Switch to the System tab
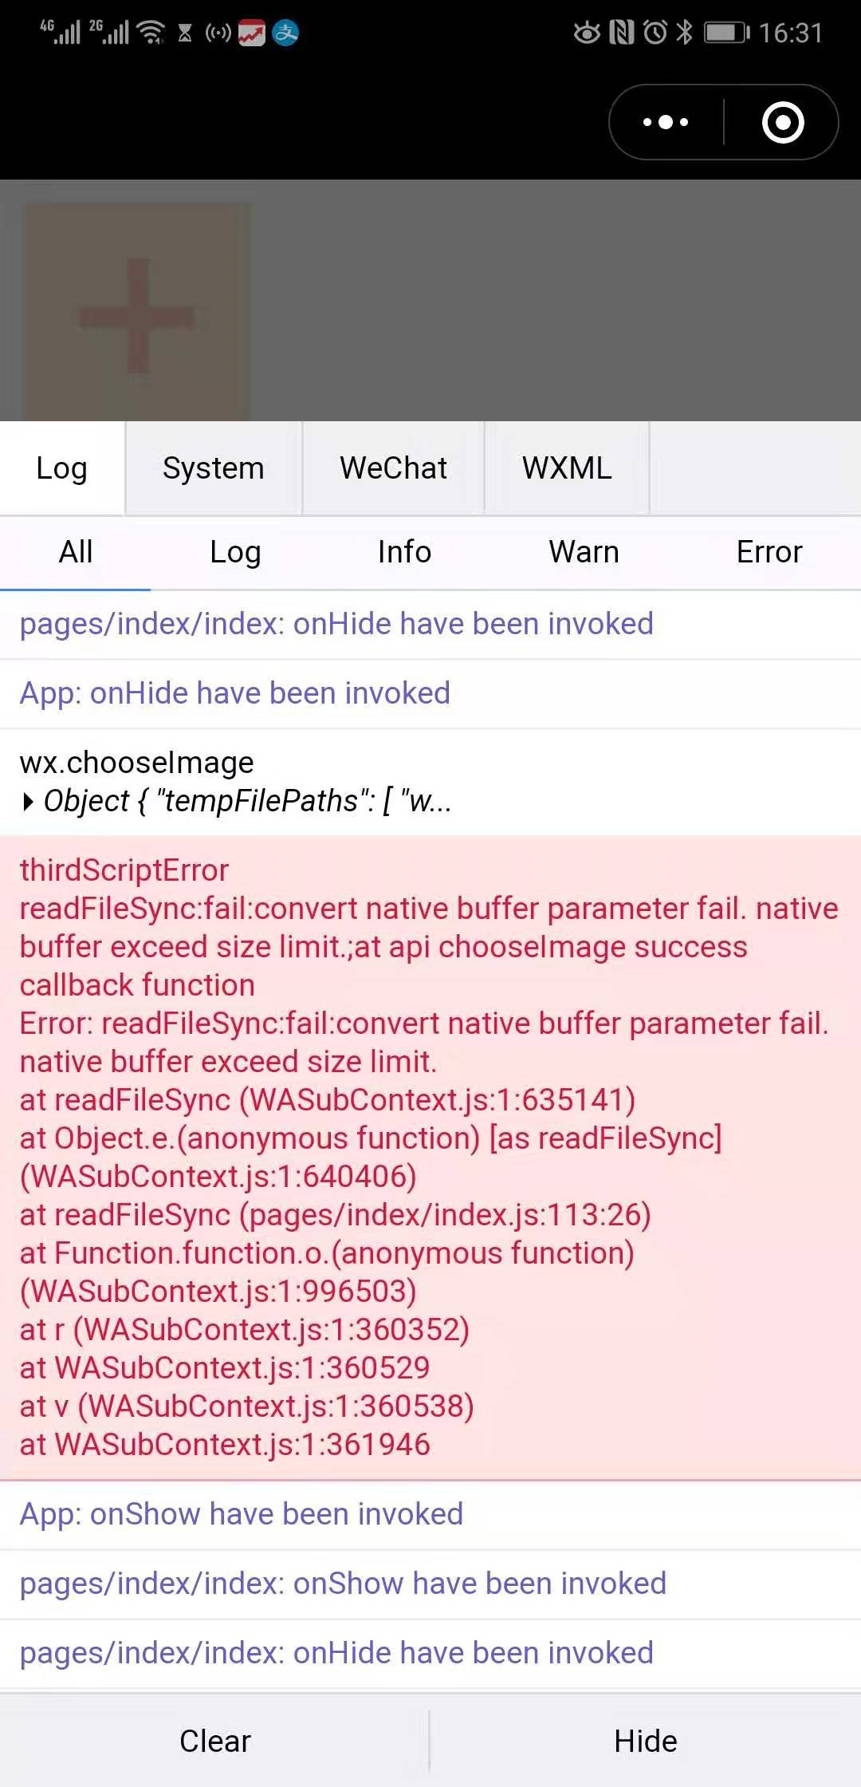The height and width of the screenshot is (1787, 861). point(214,468)
